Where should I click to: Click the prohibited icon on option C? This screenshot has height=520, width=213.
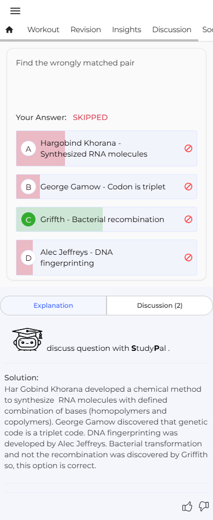[188, 219]
